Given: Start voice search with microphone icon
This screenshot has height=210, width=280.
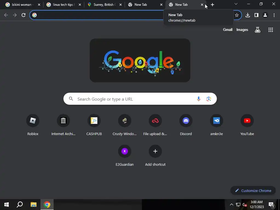Looking at the screenshot, I should (199, 99).
